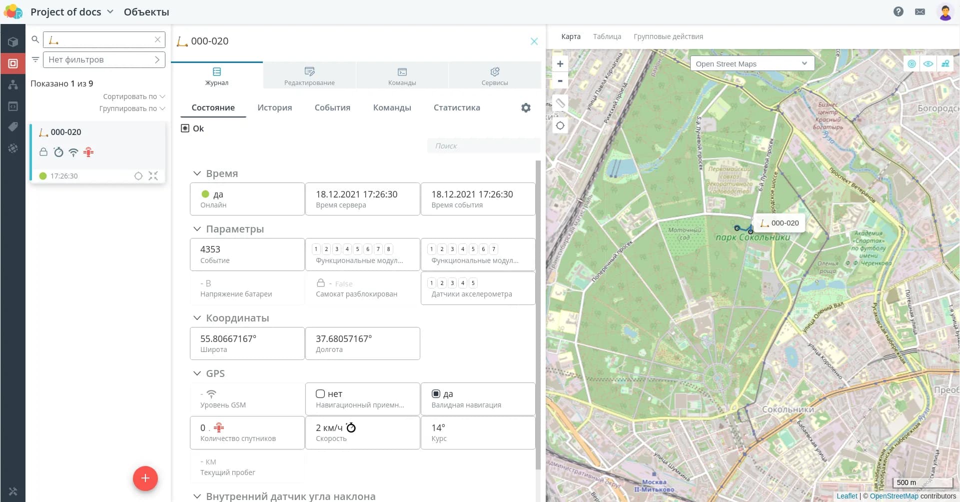960x502 pixels.
Task: Open the mail messages icon
Action: (920, 11)
